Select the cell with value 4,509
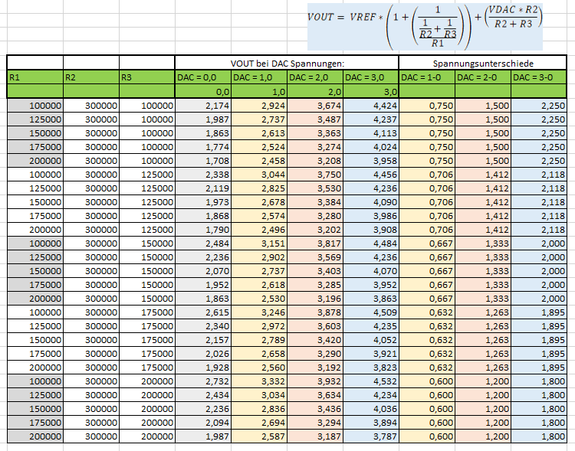This screenshot has height=451, width=575. pyautogui.click(x=371, y=312)
